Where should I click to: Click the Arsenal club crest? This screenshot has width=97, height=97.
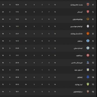point(88,12)
